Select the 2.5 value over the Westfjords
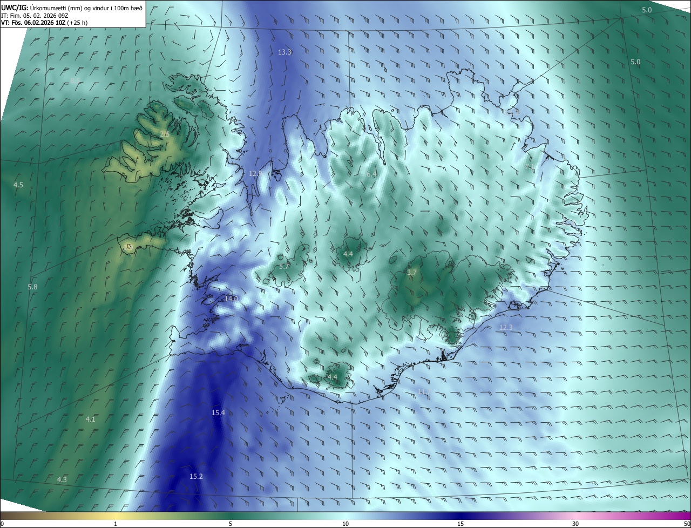Screen dimensions: 691x528 click(165, 134)
